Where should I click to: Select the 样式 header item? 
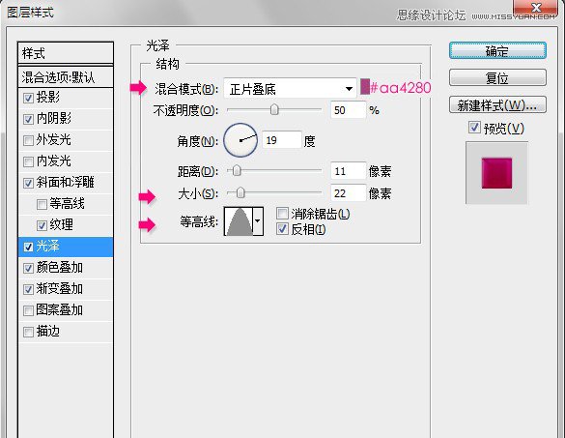66,53
